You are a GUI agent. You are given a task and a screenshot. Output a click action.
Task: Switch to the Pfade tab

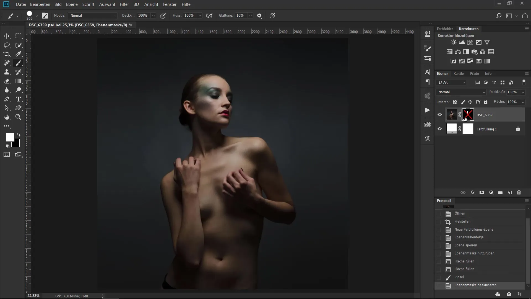[474, 74]
